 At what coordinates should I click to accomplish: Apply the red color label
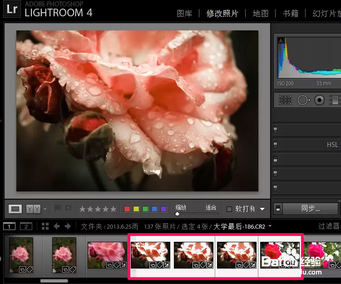tap(127, 209)
